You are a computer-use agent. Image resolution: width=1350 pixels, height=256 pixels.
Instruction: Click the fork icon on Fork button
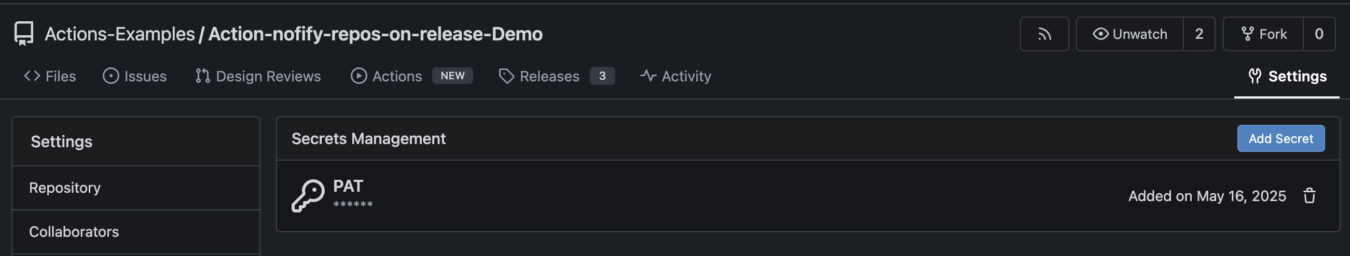(1247, 34)
